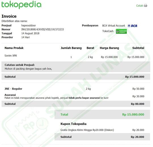Click the printer icon next to Cetak
153x147 pixels.
[x=145, y=6]
